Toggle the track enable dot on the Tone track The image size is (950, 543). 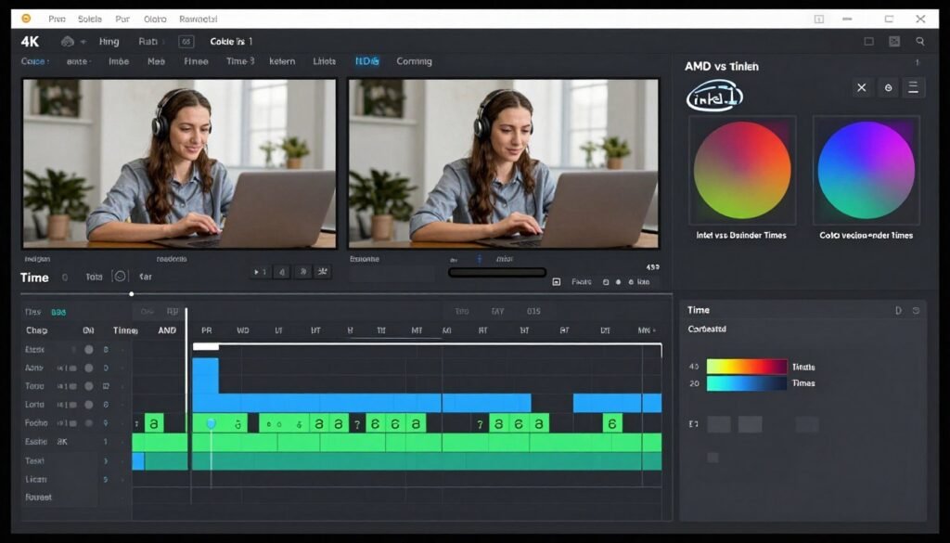coord(89,386)
